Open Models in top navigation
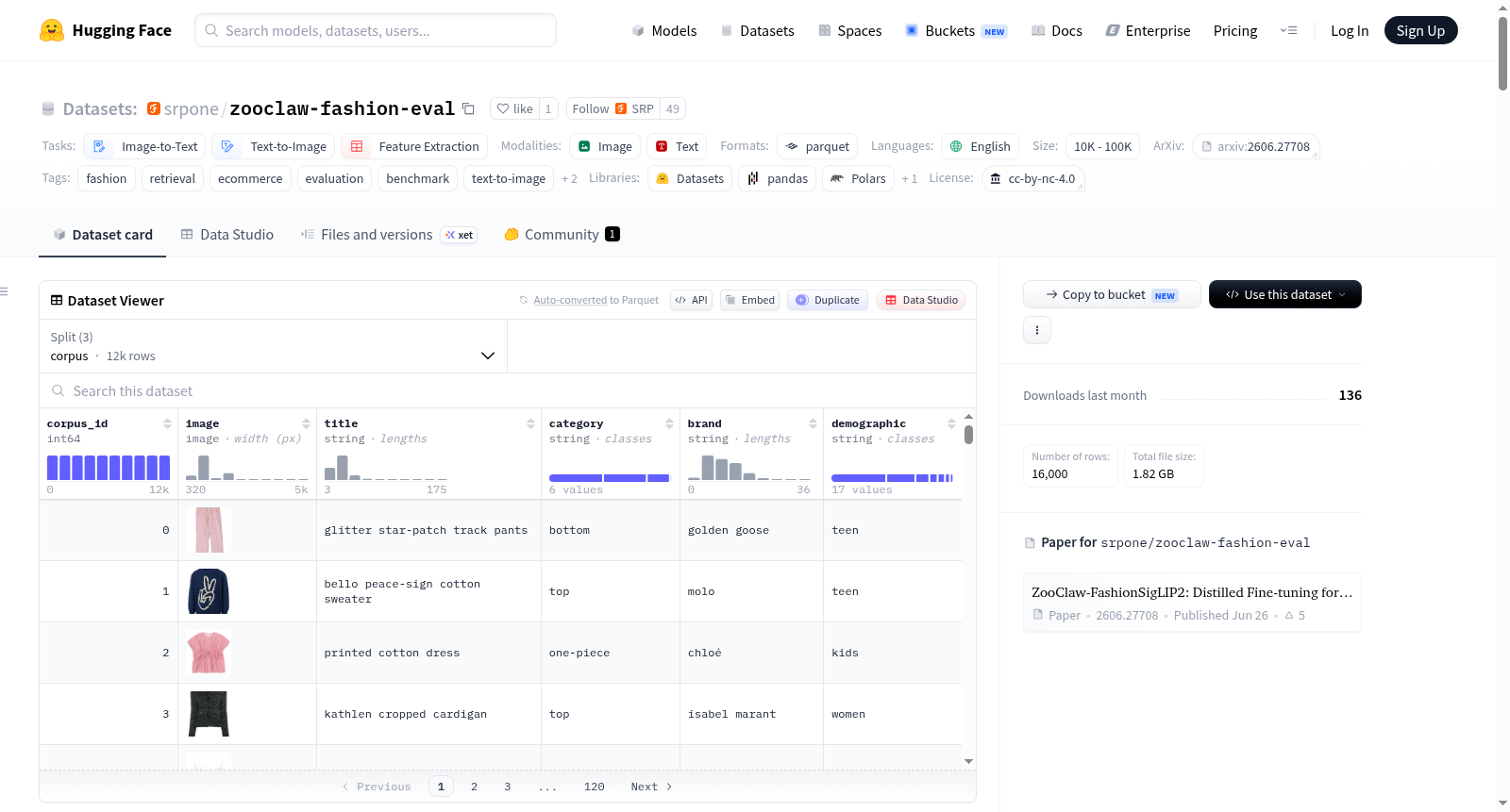The image size is (1510, 812). pos(664,30)
